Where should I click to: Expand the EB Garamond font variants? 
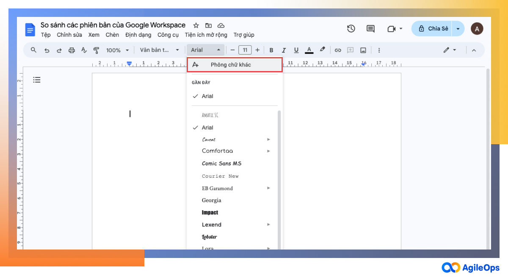(x=269, y=188)
